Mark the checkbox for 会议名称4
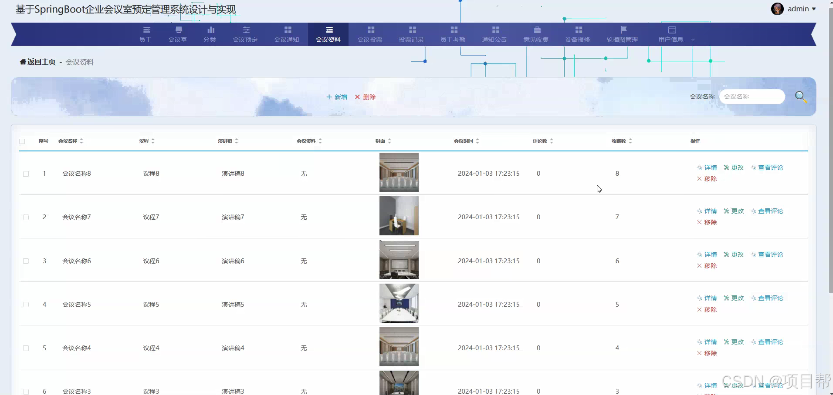Viewport: 833px width, 395px height. coord(26,348)
